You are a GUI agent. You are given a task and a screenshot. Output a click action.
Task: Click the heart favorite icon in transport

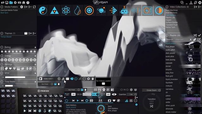[114, 101]
